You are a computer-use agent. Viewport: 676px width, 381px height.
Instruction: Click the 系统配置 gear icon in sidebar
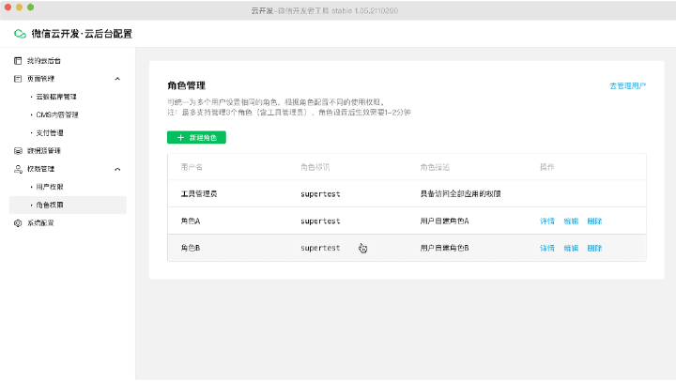18,223
